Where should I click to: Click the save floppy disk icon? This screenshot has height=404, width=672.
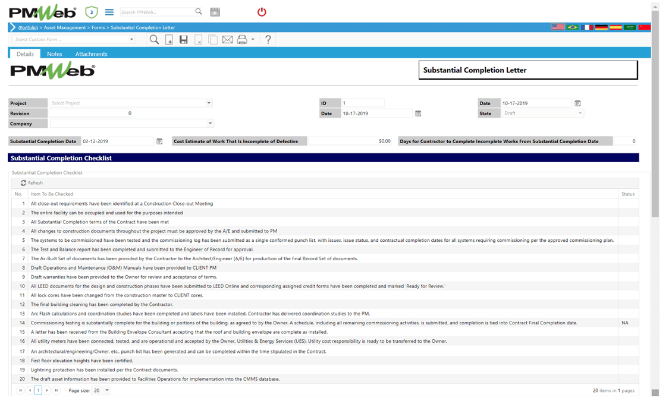point(183,40)
